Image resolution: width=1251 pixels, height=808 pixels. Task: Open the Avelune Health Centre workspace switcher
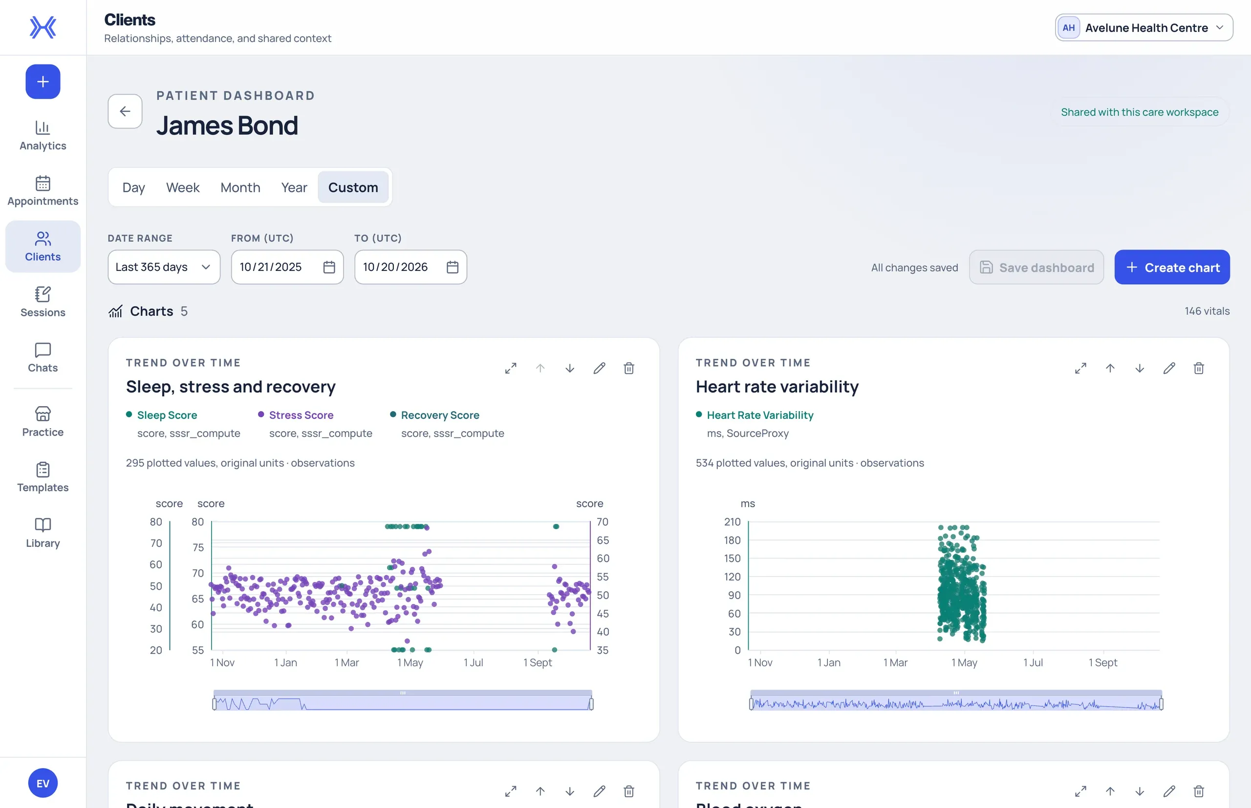coord(1144,27)
